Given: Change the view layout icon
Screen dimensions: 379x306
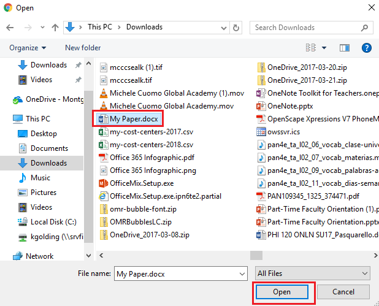Looking at the screenshot, I should tap(311, 48).
